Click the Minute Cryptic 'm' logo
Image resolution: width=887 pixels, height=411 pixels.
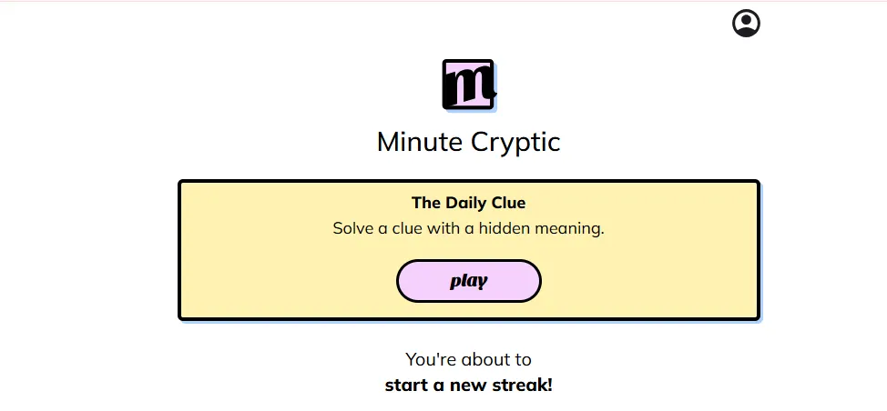pos(468,85)
